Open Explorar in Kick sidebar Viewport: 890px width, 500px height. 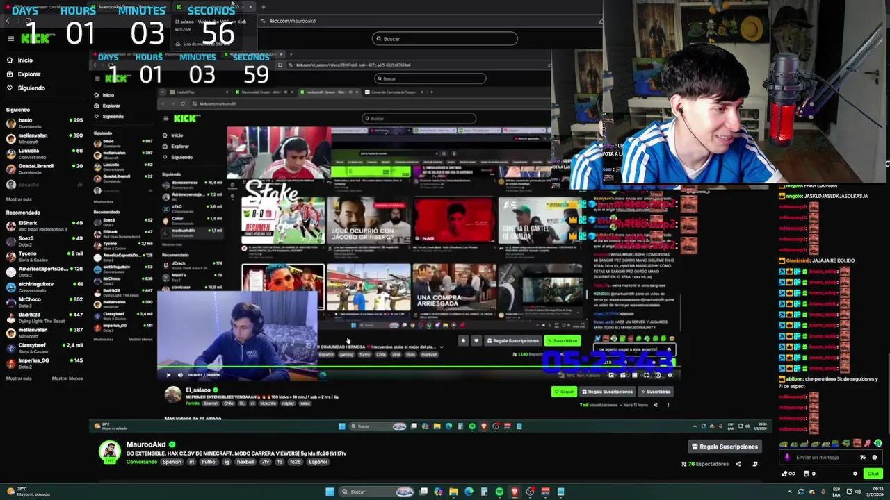point(29,74)
